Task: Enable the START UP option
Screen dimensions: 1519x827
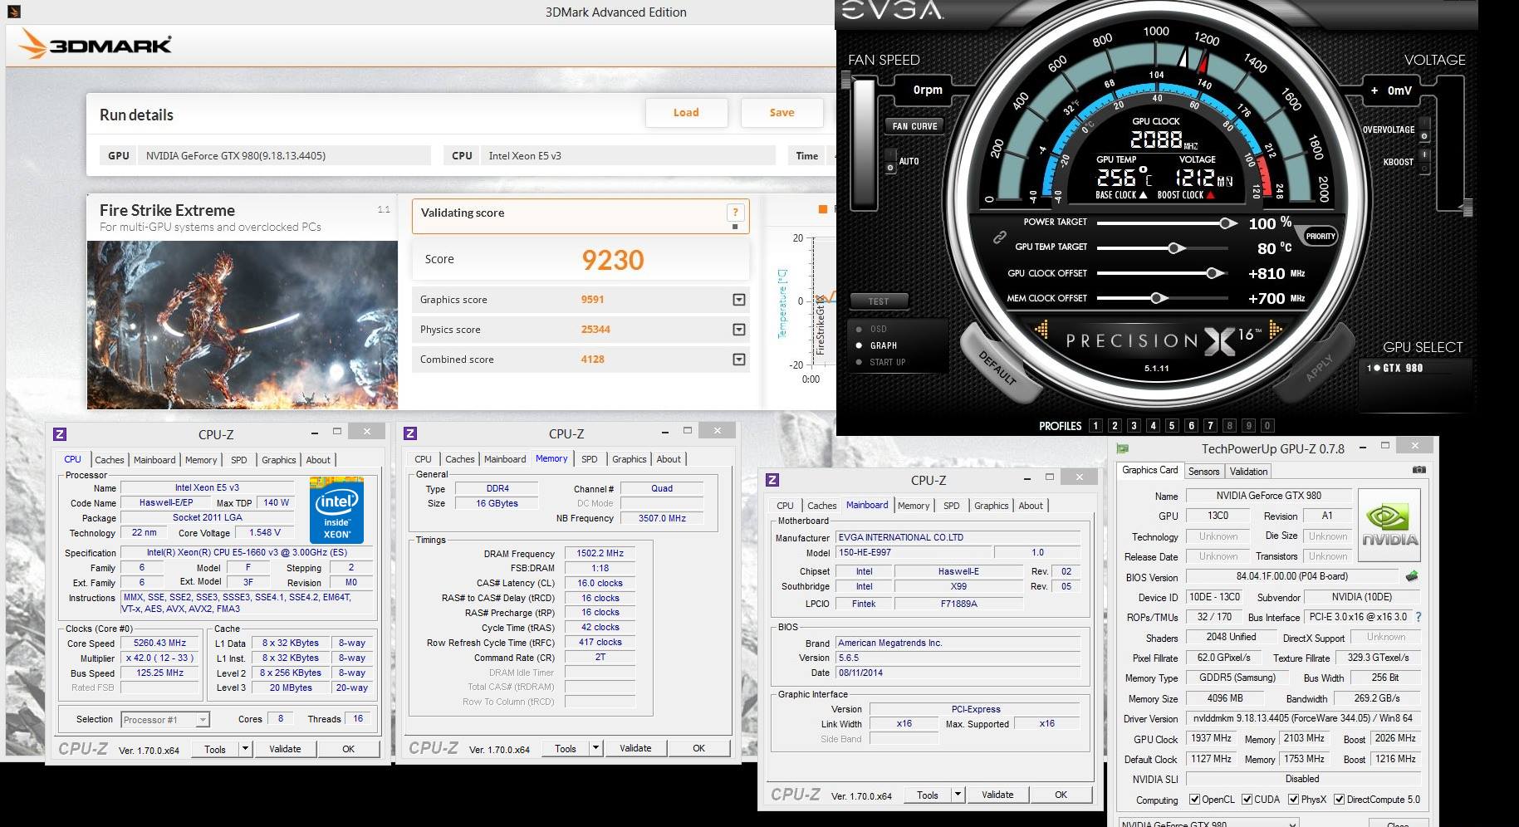Action: [x=859, y=362]
